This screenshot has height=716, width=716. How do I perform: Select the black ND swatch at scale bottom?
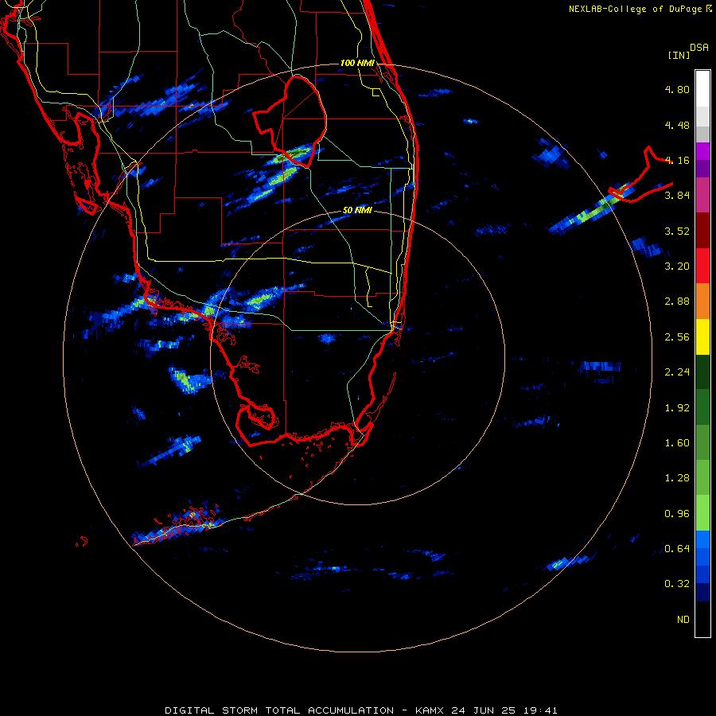click(702, 619)
